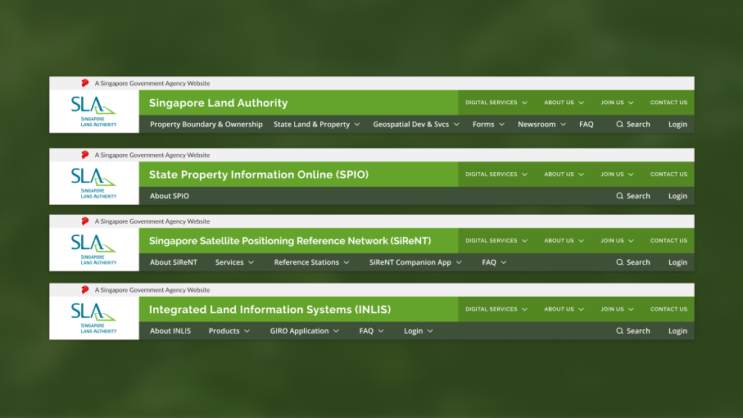Click the red lion icon in the top Singapore Land Authority banner
This screenshot has width=743, height=418.
pyautogui.click(x=85, y=83)
